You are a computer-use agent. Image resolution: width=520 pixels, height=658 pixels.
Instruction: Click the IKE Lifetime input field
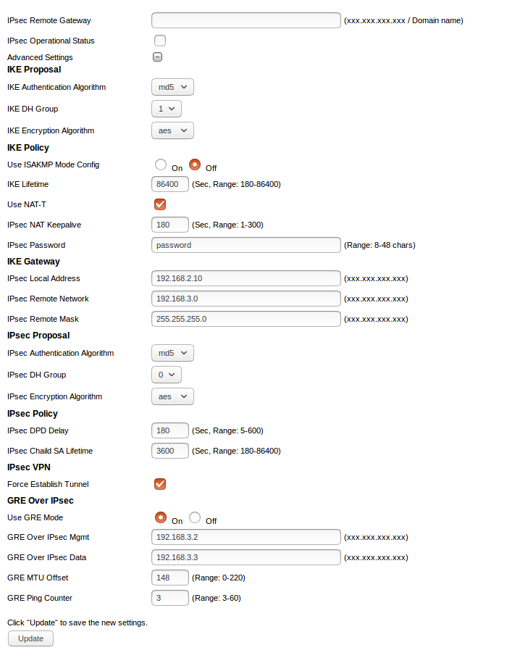pos(170,184)
